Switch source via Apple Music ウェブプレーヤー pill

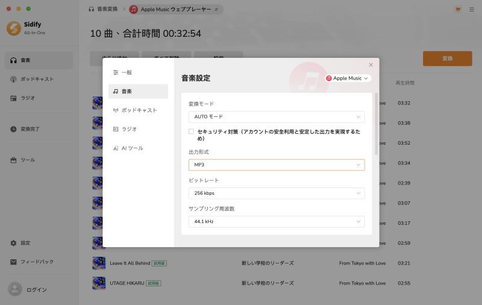click(176, 10)
